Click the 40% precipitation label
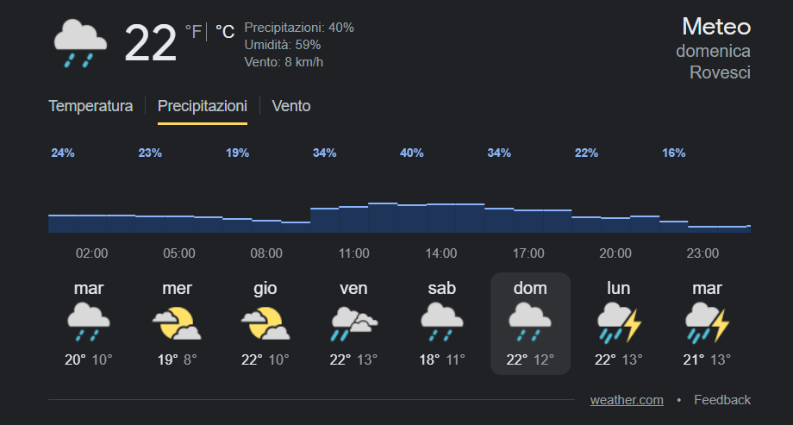The image size is (793, 425). (x=412, y=153)
